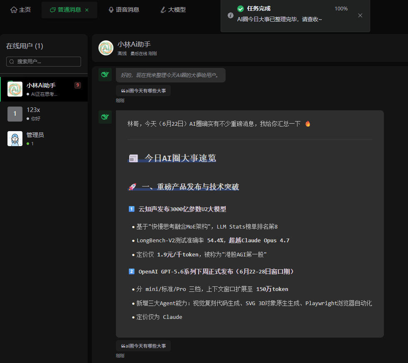
Task: Open the 语音消息 tab
Action: 124,10
